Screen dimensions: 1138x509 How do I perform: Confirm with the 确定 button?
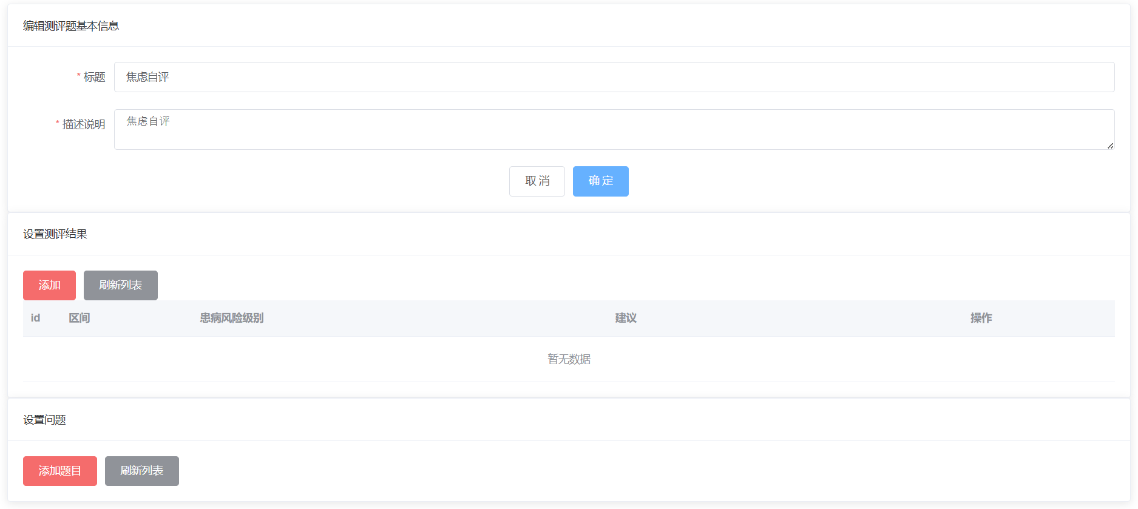tap(601, 181)
